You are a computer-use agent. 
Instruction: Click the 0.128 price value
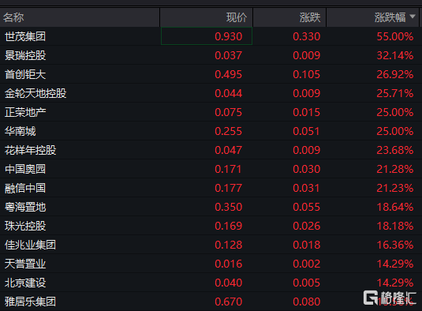click(229, 245)
